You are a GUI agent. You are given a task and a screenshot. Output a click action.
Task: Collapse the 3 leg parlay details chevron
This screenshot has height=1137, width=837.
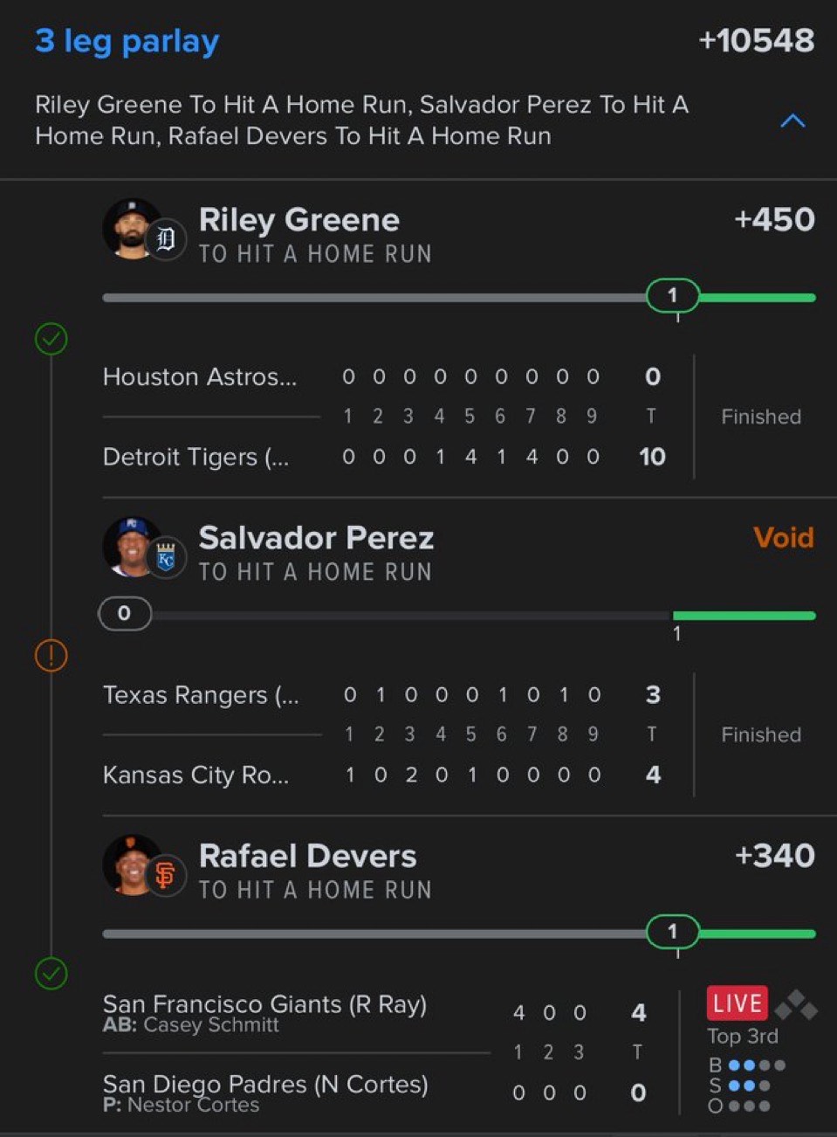792,121
